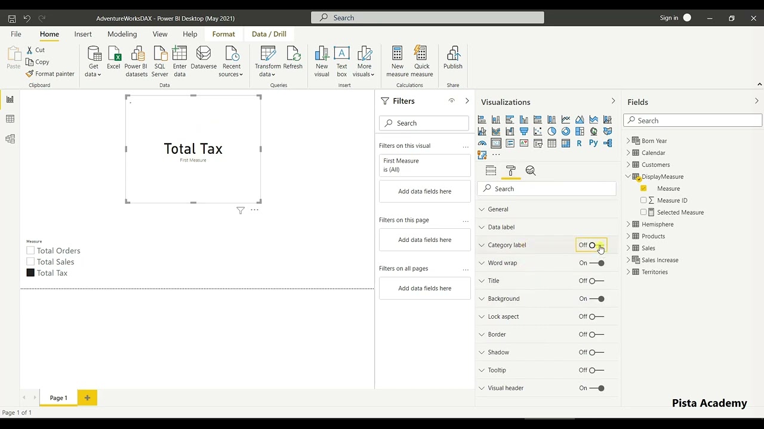Click the Format painter button

(x=50, y=74)
